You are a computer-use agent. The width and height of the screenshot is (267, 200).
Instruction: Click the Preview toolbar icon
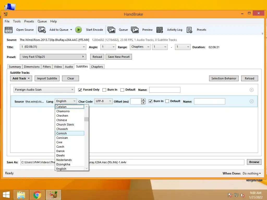135,30
